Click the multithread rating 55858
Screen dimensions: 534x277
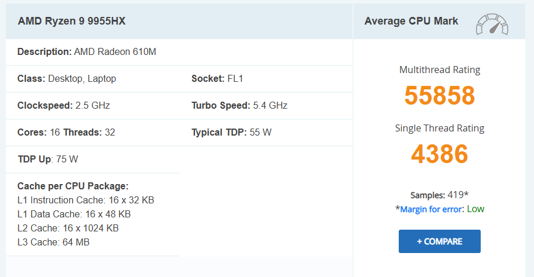(x=439, y=96)
